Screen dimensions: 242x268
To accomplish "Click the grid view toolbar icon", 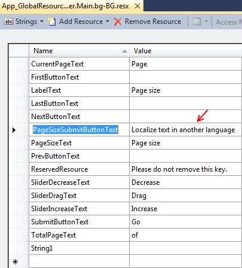I will 197,22.
